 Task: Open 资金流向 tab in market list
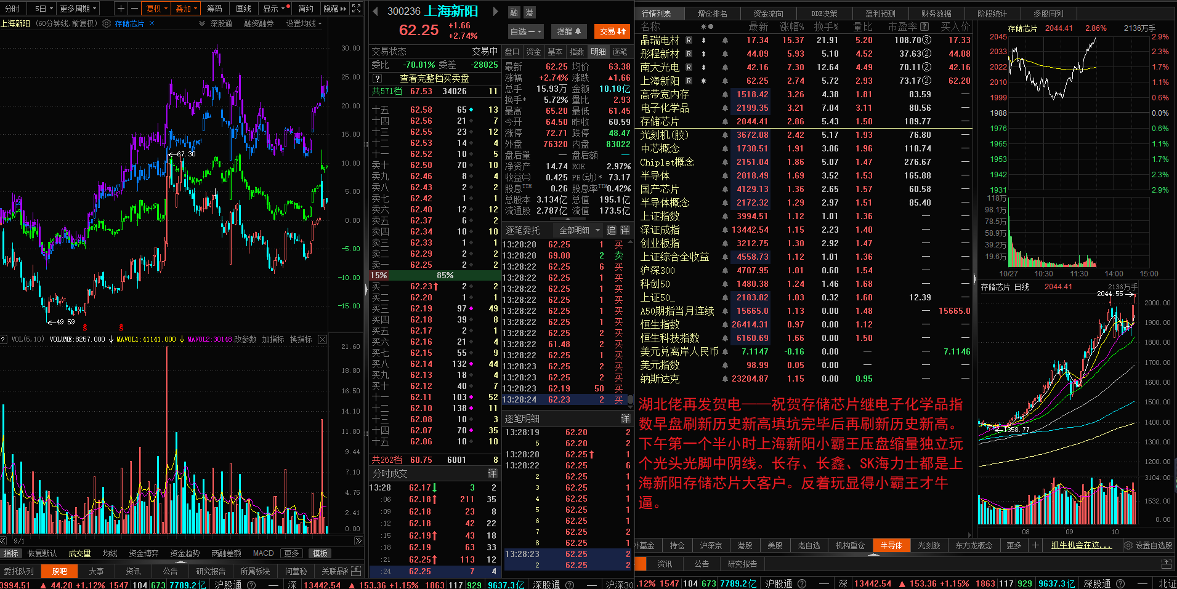coord(768,14)
